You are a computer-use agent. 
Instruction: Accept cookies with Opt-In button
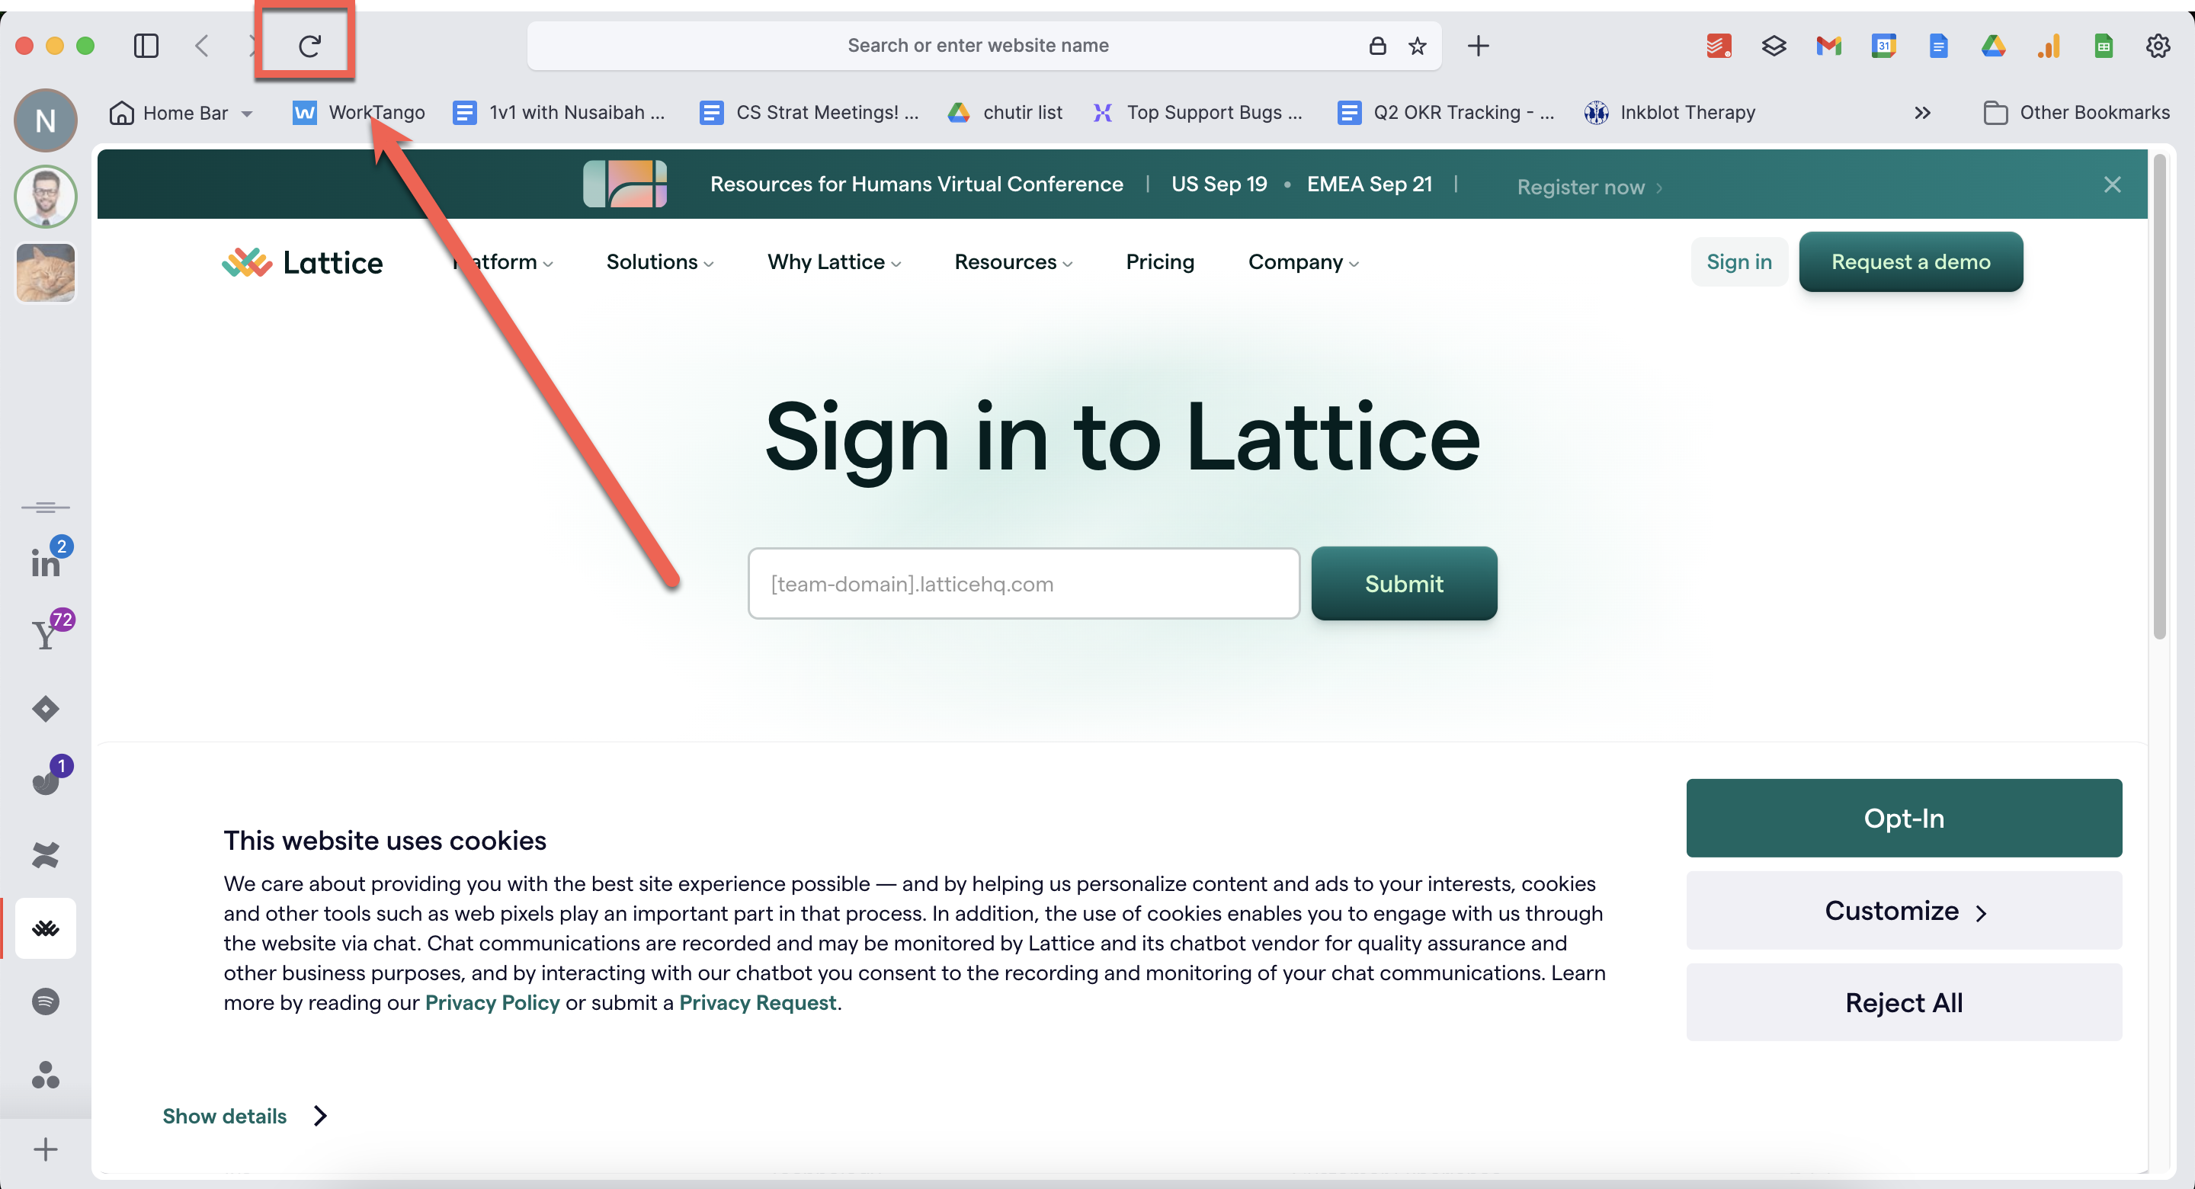tap(1904, 819)
